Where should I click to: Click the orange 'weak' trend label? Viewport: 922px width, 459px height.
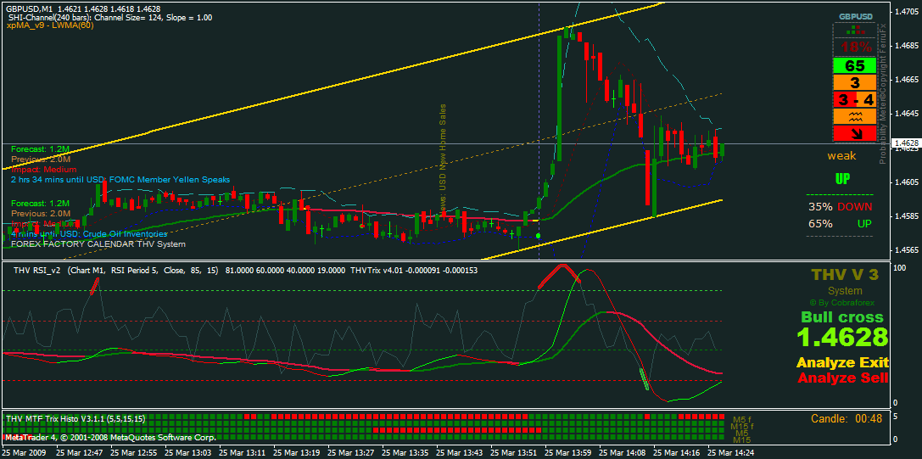pyautogui.click(x=841, y=156)
